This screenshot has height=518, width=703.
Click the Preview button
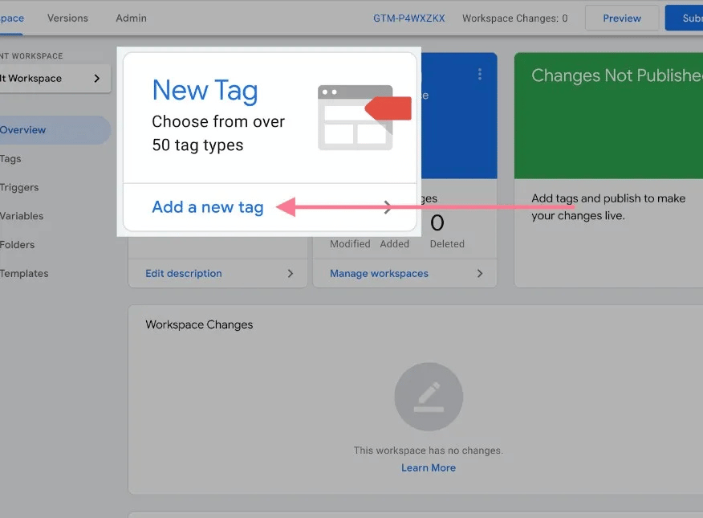(622, 18)
